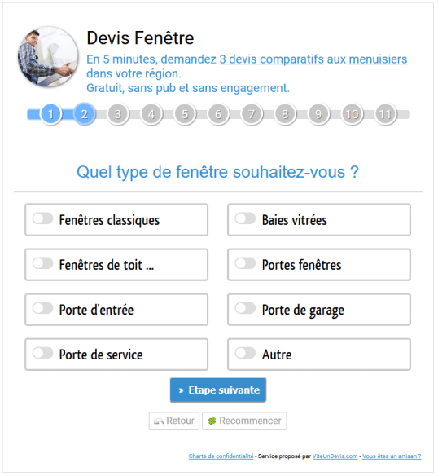Turn on the Fenêtres de toit switch
This screenshot has height=476, width=438.
point(43,264)
